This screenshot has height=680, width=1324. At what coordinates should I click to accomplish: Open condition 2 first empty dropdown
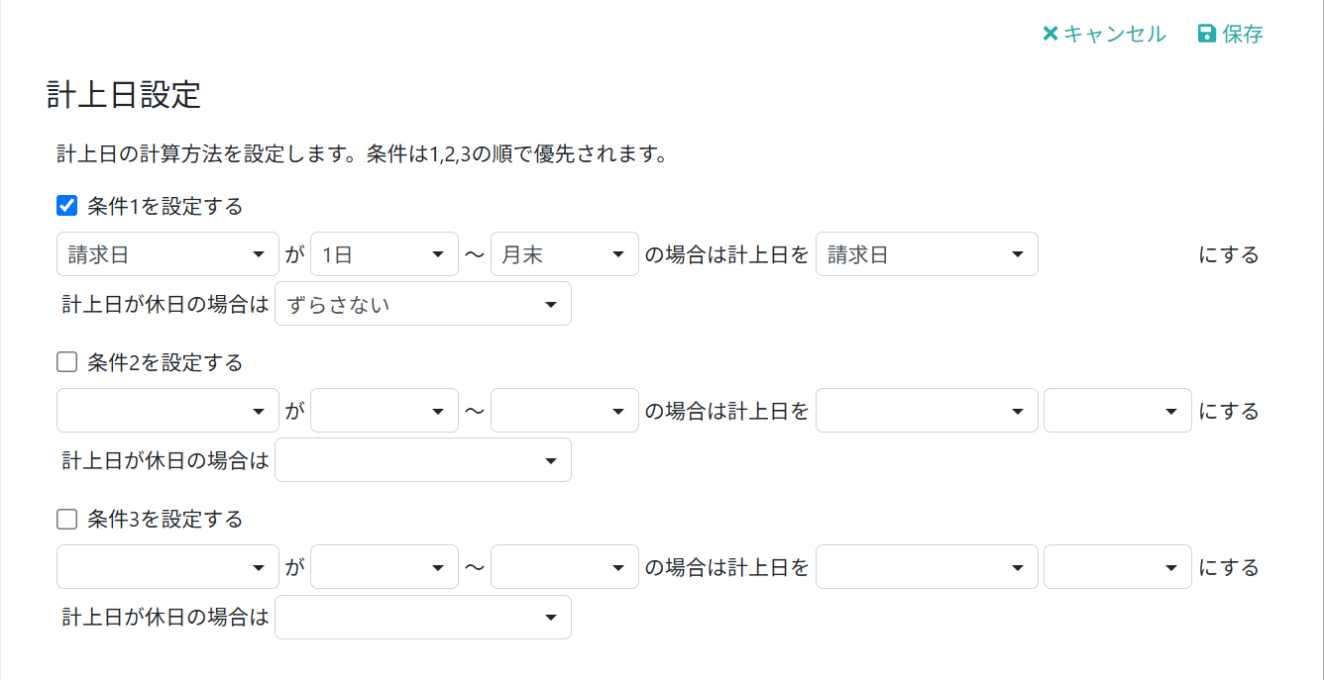(x=167, y=411)
